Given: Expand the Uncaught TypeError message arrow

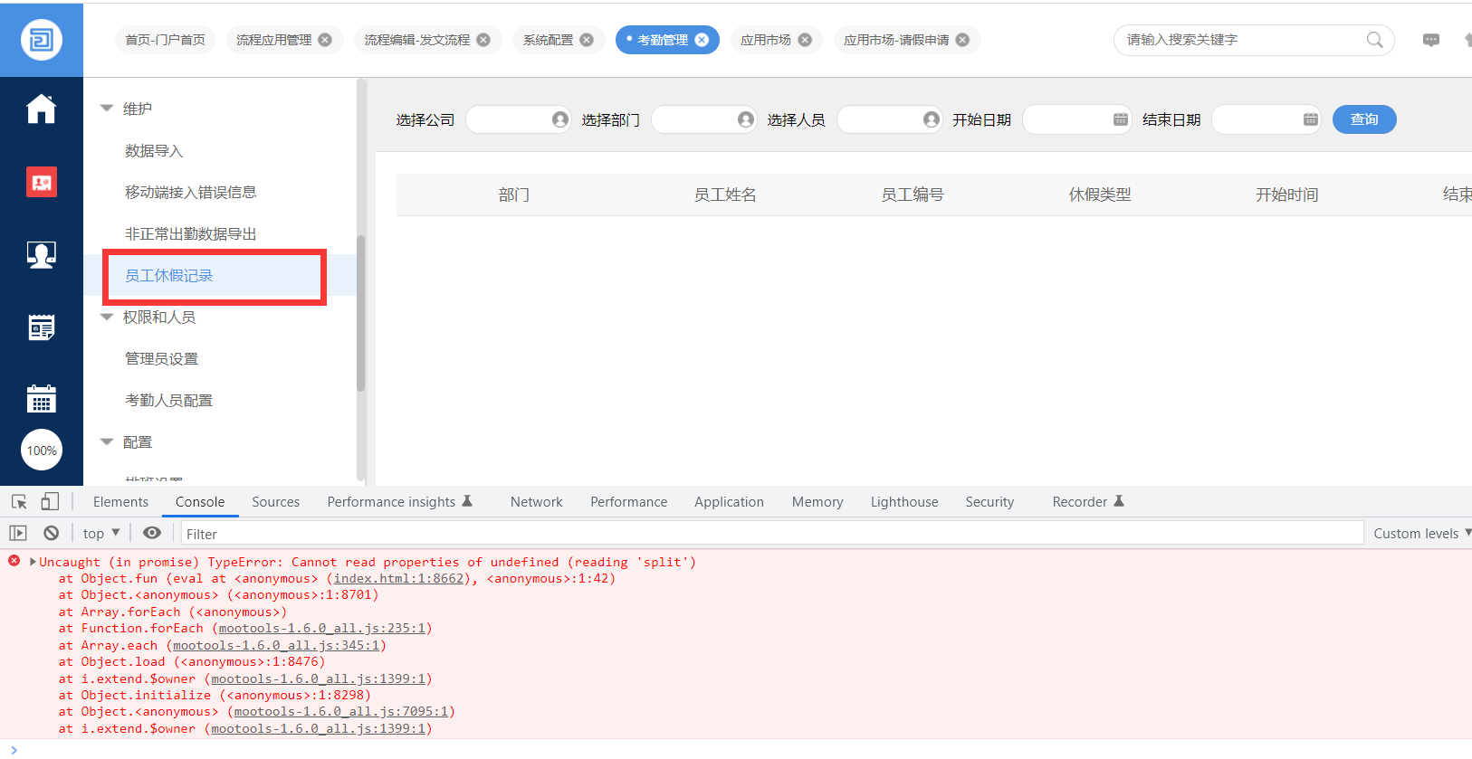Looking at the screenshot, I should [x=33, y=562].
